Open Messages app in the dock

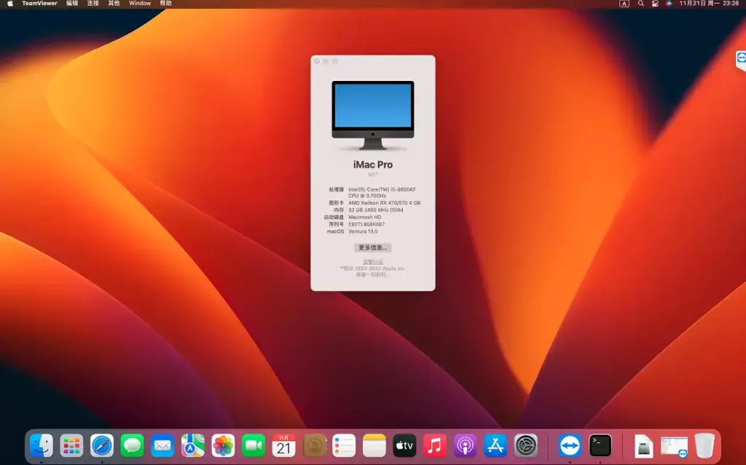(133, 445)
